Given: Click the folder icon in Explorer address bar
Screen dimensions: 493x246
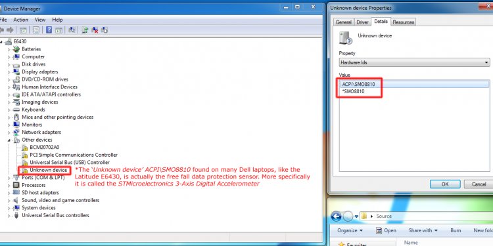Looking at the screenshot, I should click(x=364, y=216).
